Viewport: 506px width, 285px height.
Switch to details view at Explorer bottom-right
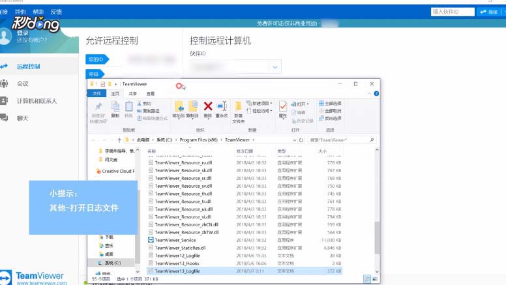(367, 279)
